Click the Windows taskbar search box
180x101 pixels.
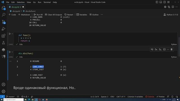[x=13, y=100]
